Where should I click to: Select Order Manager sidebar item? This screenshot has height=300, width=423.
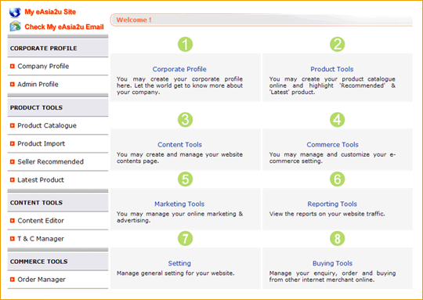(x=42, y=280)
